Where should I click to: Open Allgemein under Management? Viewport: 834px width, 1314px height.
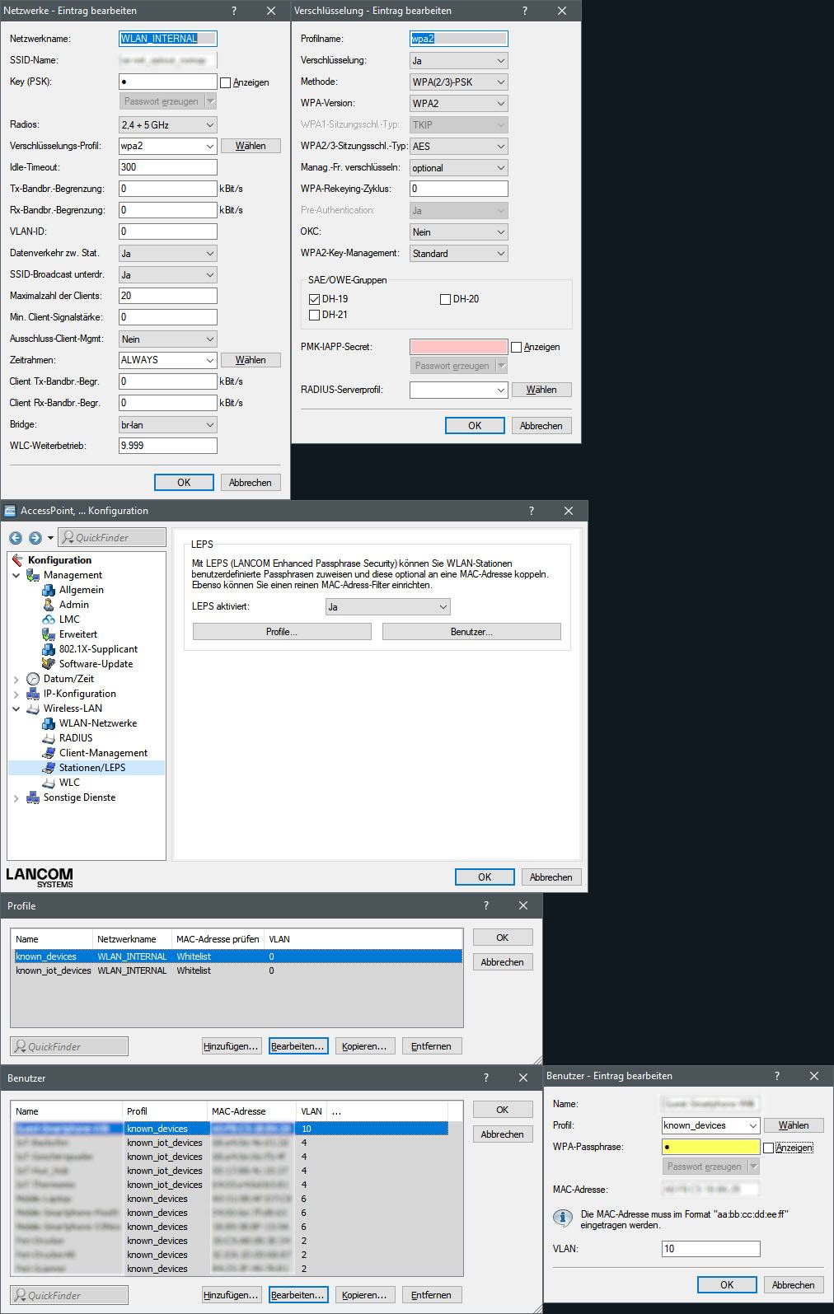[81, 590]
